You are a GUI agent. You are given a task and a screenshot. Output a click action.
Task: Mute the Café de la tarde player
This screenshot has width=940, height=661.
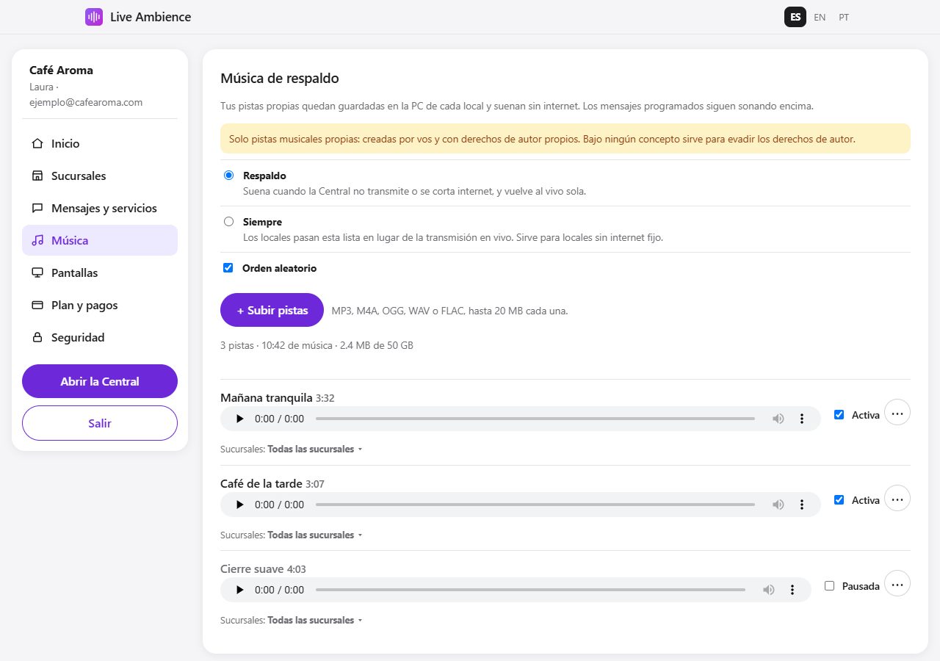pos(778,505)
